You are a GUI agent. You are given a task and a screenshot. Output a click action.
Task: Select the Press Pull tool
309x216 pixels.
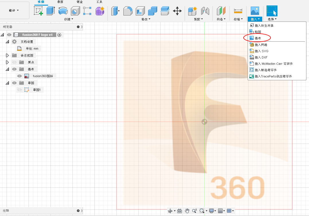click(115, 11)
